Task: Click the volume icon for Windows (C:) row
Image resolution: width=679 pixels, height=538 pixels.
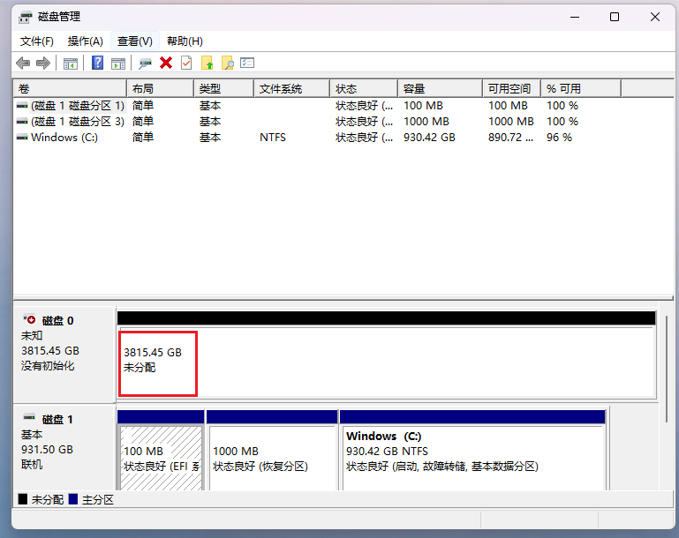Action: pyautogui.click(x=22, y=138)
